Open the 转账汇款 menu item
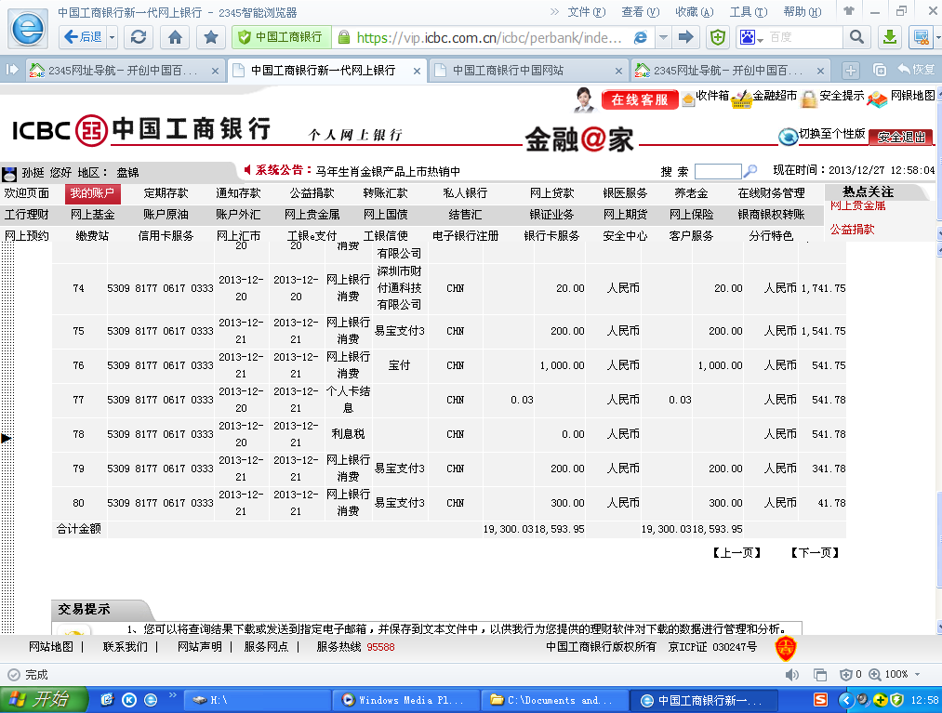942x713 pixels. click(x=385, y=193)
